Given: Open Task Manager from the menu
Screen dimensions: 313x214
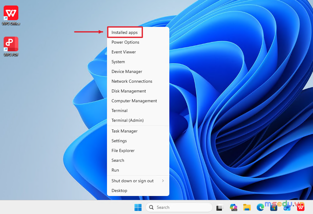Looking at the screenshot, I should pyautogui.click(x=138, y=131).
